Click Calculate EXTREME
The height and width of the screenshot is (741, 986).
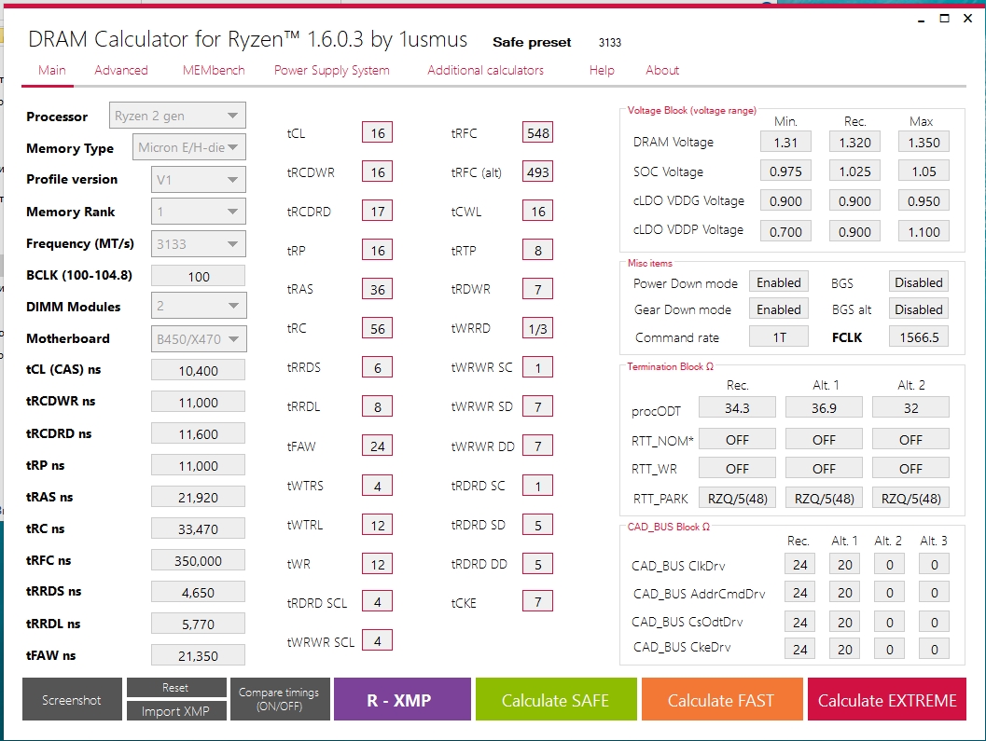886,699
